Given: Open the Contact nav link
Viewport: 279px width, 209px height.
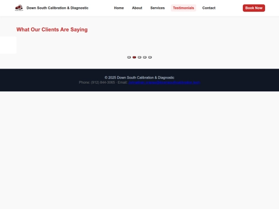Looking at the screenshot, I should (209, 8).
